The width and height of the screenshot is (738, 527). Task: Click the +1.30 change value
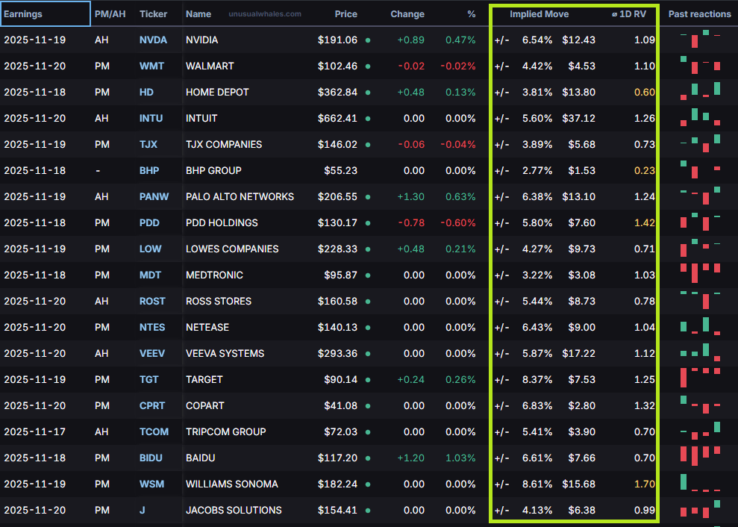(x=411, y=197)
